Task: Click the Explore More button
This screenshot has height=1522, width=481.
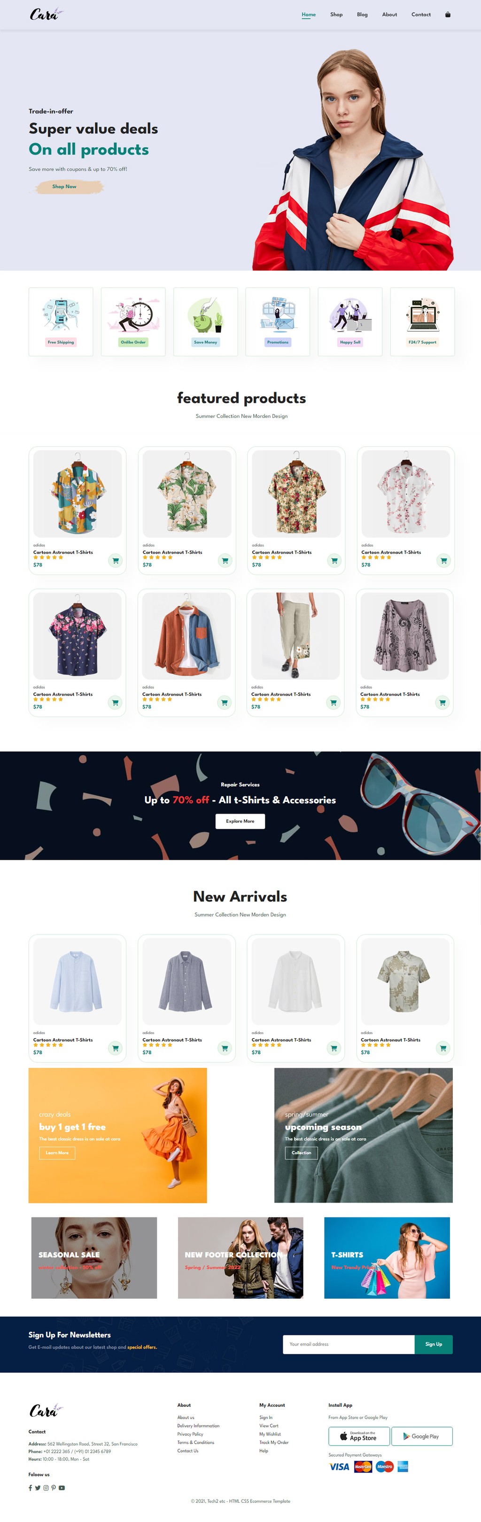Action: click(x=240, y=821)
